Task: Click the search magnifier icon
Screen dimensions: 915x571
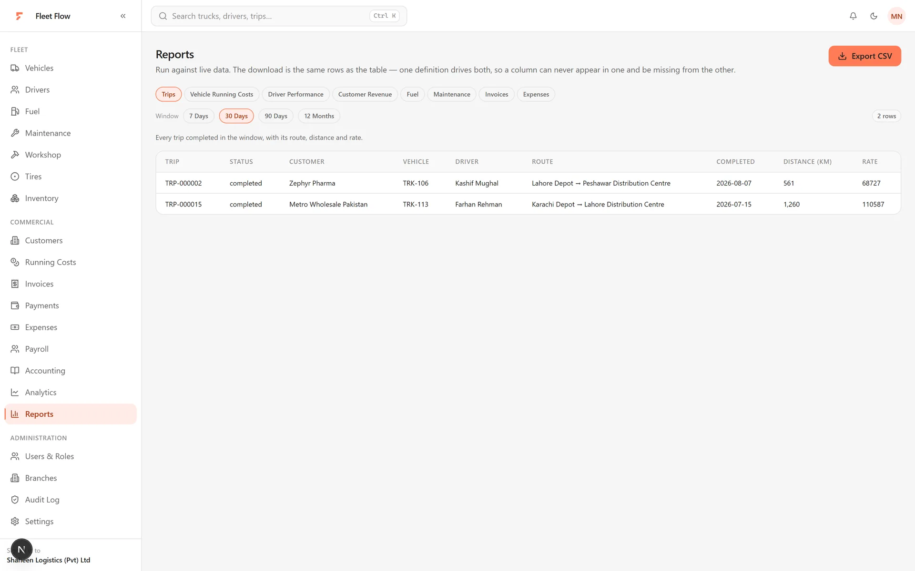Action: click(163, 16)
